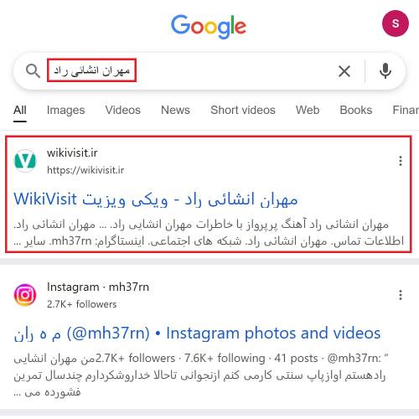Open the @mh37rn Instagram photos link

click(197, 334)
